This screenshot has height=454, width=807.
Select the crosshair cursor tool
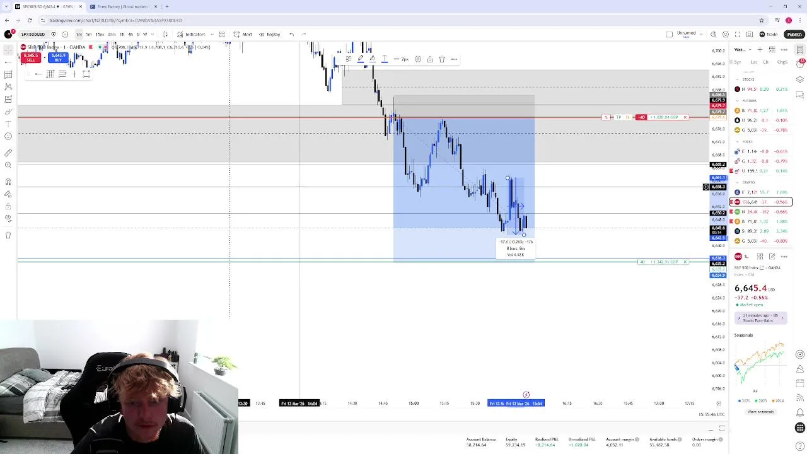click(x=8, y=49)
